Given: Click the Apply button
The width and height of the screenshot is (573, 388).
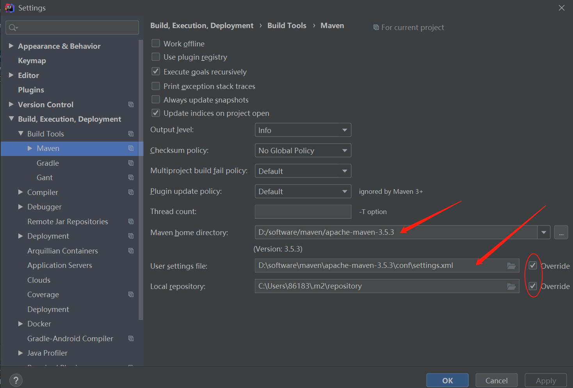Looking at the screenshot, I should click(546, 381).
